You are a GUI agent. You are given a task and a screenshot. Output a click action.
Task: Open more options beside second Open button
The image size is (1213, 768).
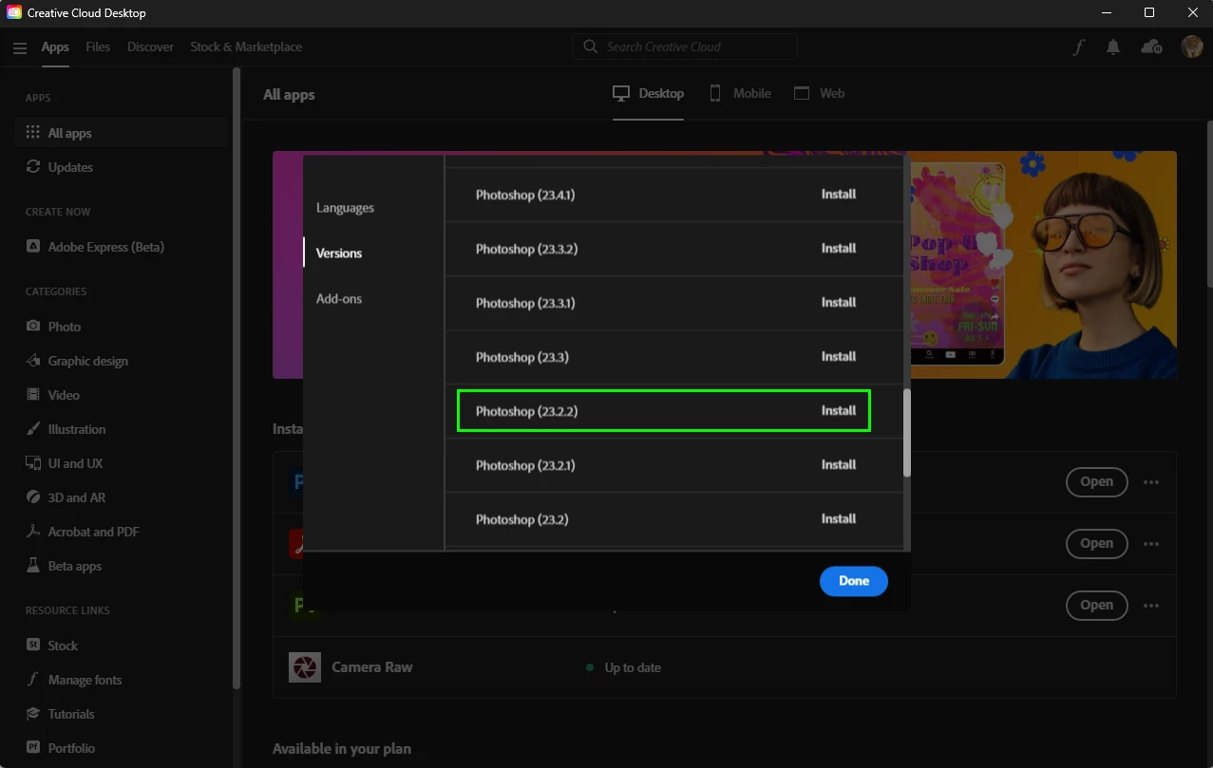coord(1151,544)
